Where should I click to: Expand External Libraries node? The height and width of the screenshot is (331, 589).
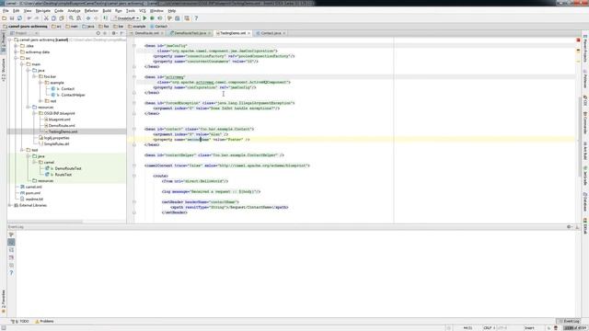coord(10,205)
